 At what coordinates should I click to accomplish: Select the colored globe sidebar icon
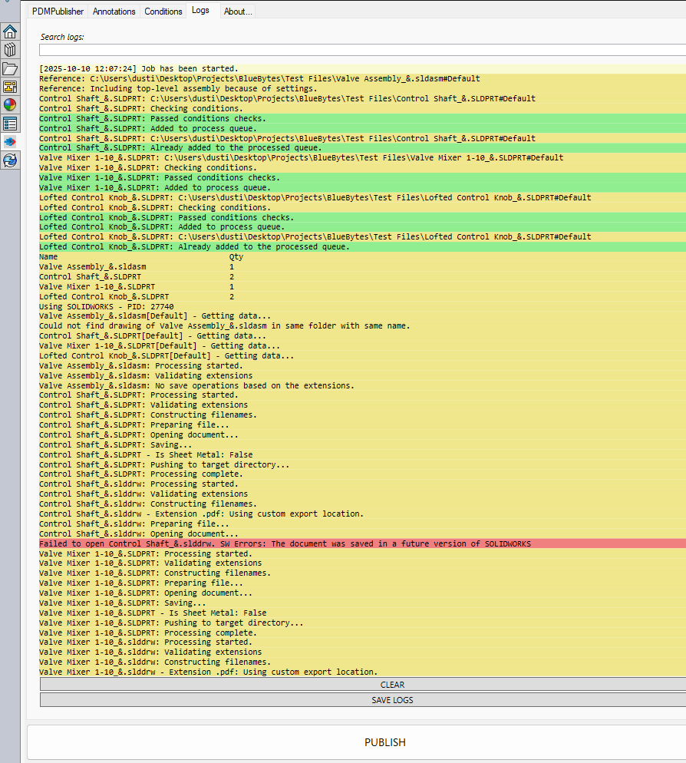coord(9,104)
